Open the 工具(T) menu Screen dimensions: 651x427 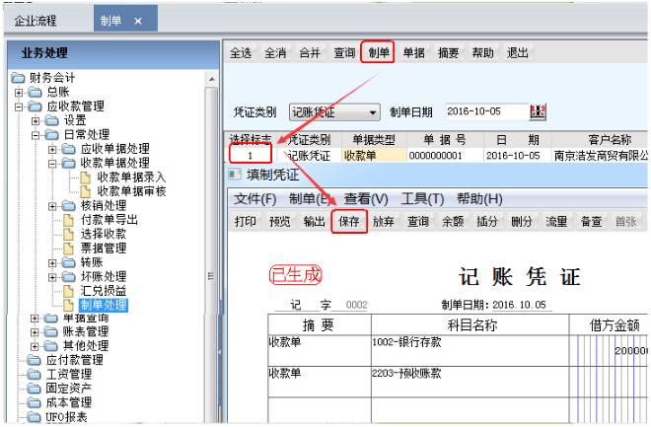tap(422, 199)
